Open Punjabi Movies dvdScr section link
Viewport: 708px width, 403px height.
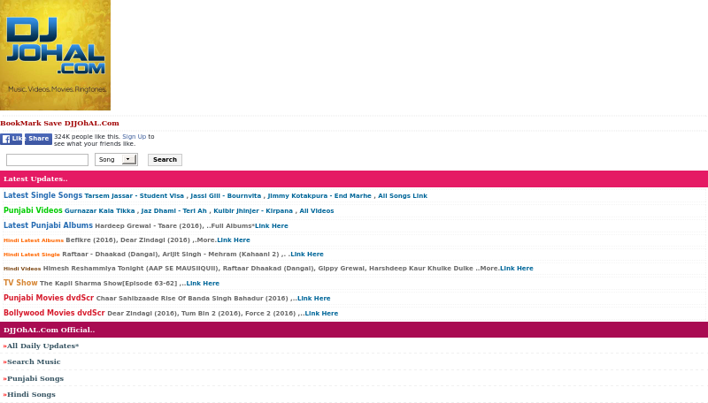[49, 298]
